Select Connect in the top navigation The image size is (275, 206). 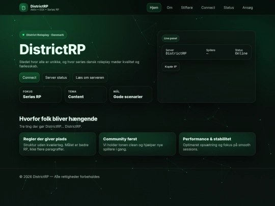click(x=208, y=8)
